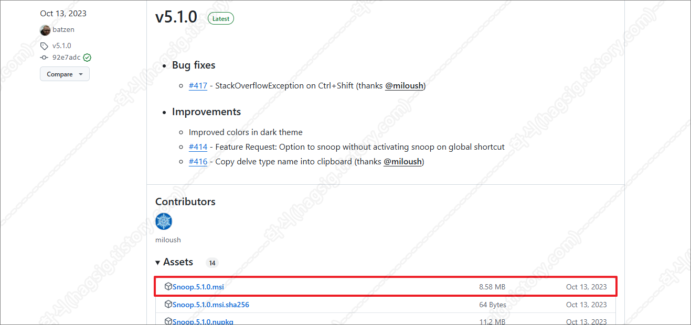
Task: Click the Bug fixes heading
Action: point(194,65)
